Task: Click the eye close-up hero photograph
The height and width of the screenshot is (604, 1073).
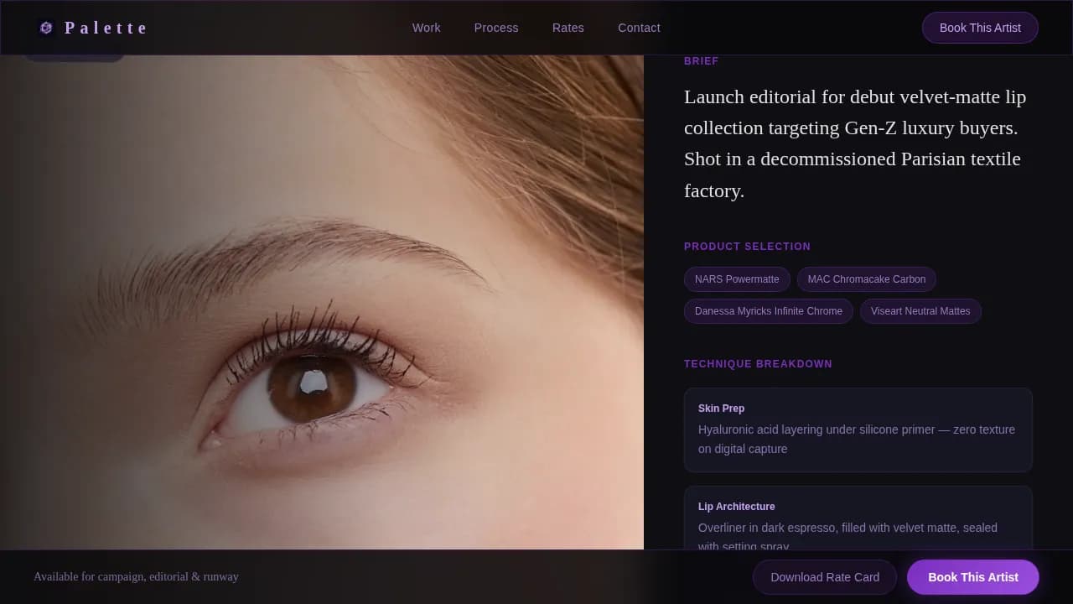Action: pos(321,302)
